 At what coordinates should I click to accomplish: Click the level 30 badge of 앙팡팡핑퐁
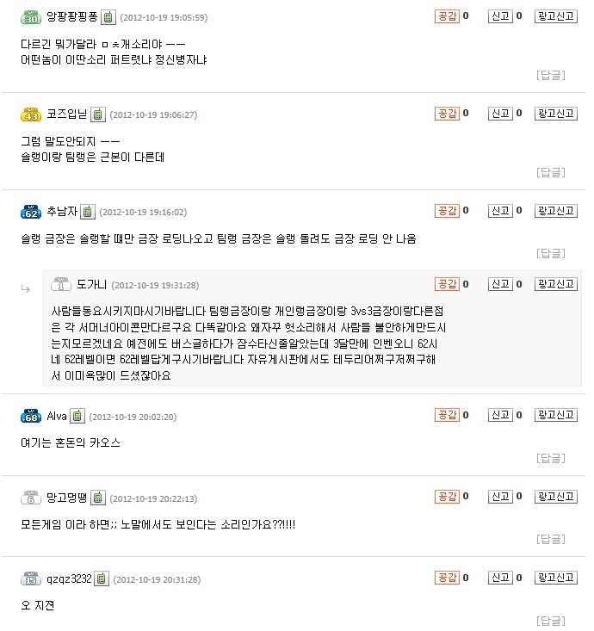pos(31,17)
